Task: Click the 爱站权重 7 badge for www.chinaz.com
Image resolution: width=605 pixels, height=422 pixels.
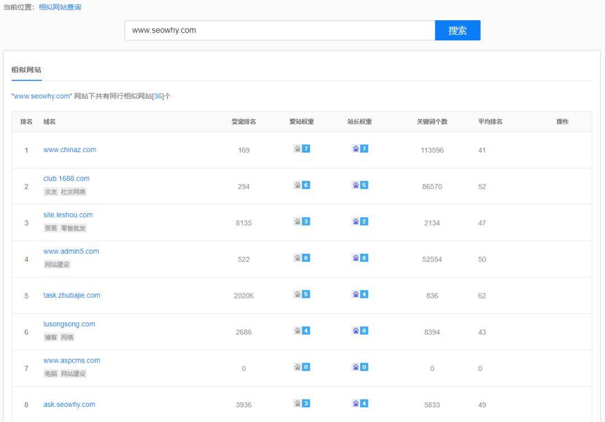Action: [x=302, y=149]
